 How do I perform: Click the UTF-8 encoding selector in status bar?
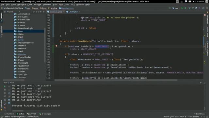pyautogui.click(x=183, y=117)
